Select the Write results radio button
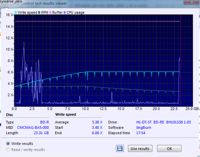The height and width of the screenshot is (157, 200). 8,144
